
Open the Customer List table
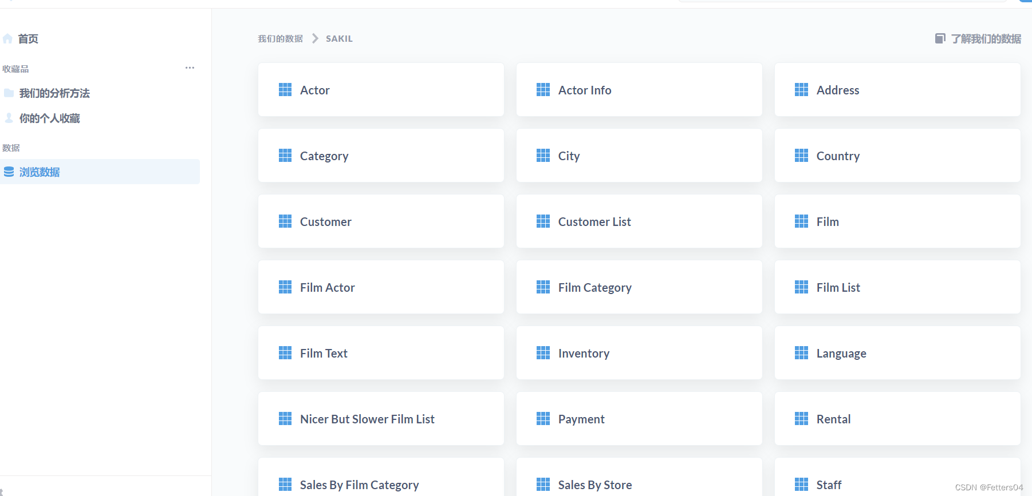point(639,221)
